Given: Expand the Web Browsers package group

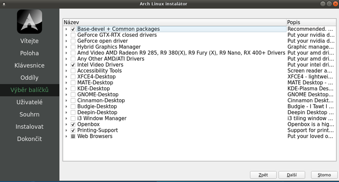Looking at the screenshot, I should click(67, 136).
